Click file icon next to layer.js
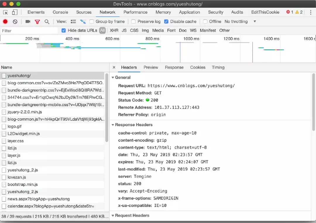 4,155
